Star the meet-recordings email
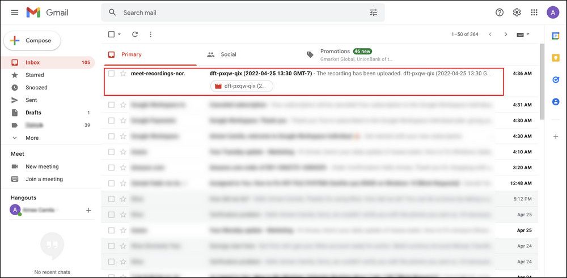567x278 pixels. (x=123, y=74)
